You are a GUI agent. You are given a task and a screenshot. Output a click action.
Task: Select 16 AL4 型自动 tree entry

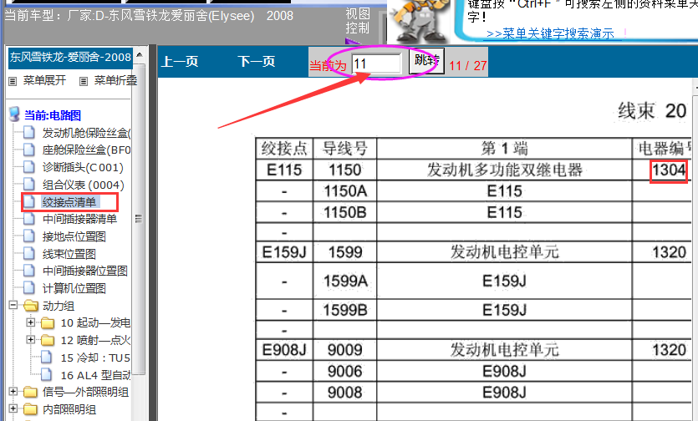[95, 375]
